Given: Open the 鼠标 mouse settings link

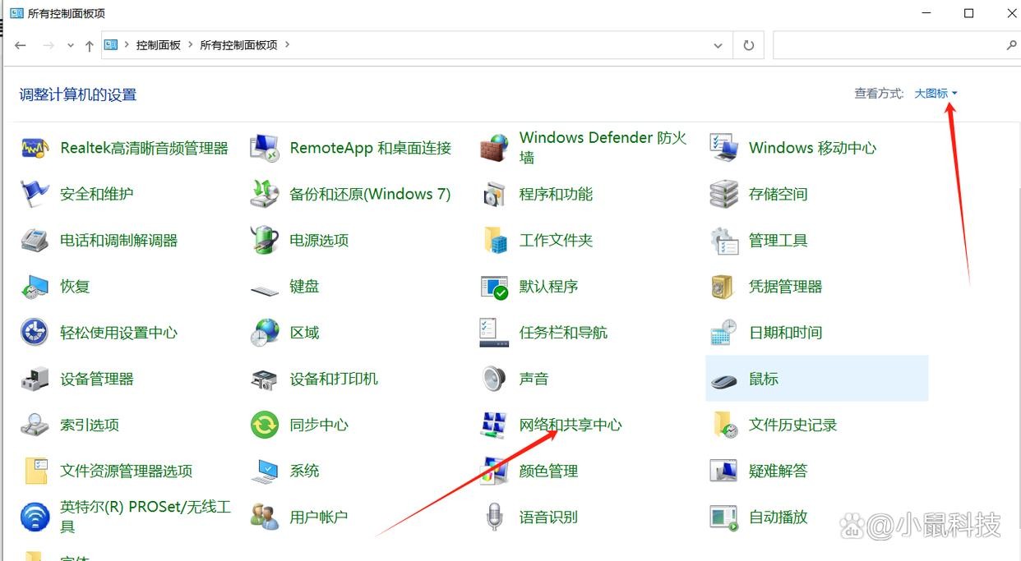Looking at the screenshot, I should pyautogui.click(x=763, y=379).
